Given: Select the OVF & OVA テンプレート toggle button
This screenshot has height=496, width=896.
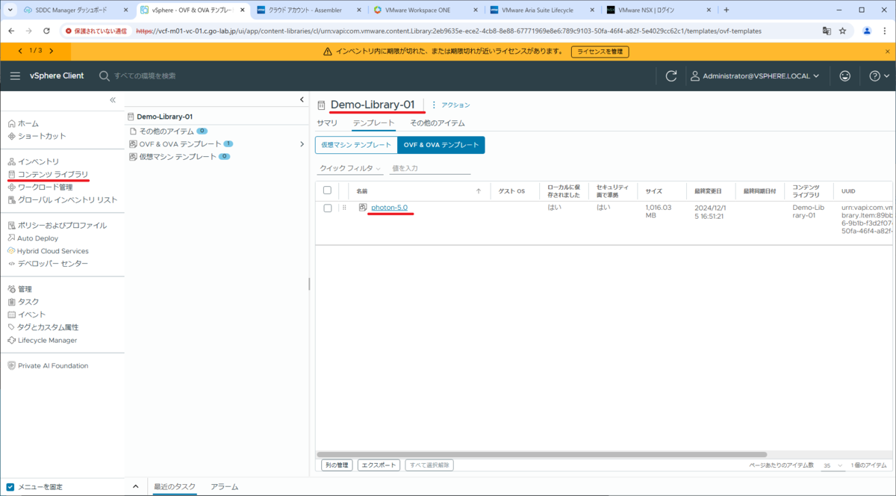Looking at the screenshot, I should 441,145.
